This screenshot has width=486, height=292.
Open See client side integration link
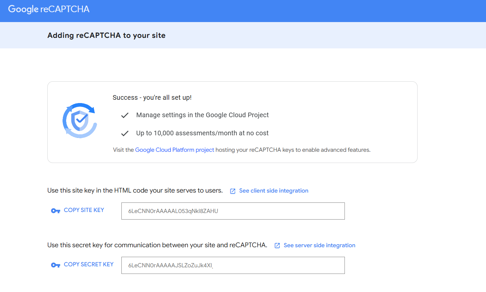click(274, 191)
